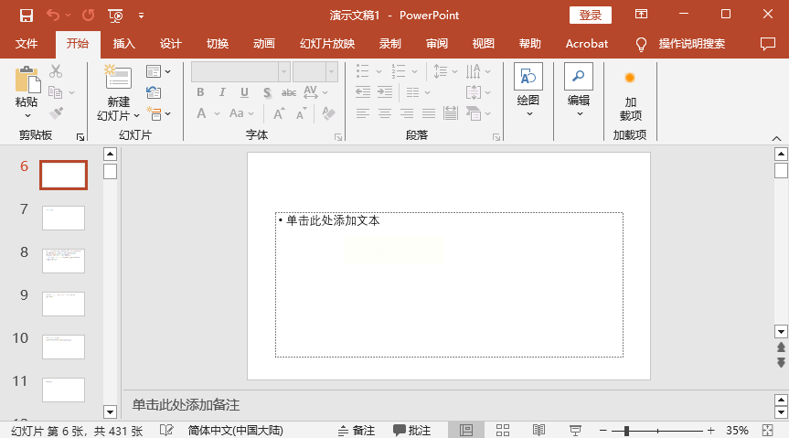789x438 pixels.
Task: Open the Slide Show (幻灯片放映) tab
Action: coord(326,43)
